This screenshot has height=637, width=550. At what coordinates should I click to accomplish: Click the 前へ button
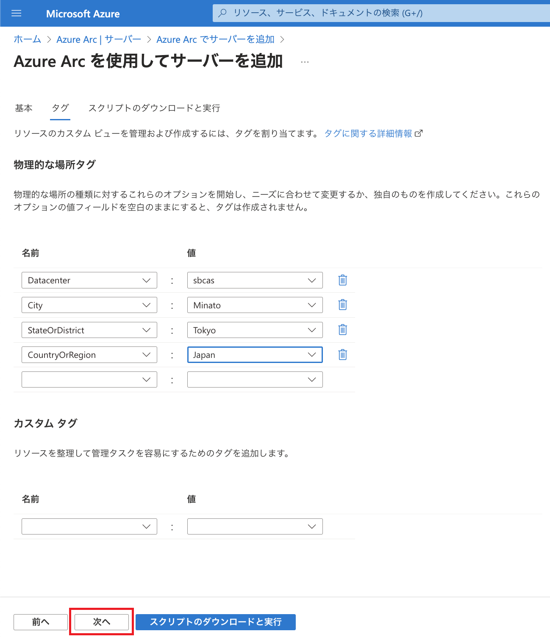[41, 622]
